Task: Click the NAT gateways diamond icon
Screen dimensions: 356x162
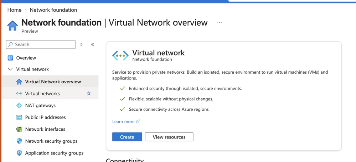Action: pos(19,105)
